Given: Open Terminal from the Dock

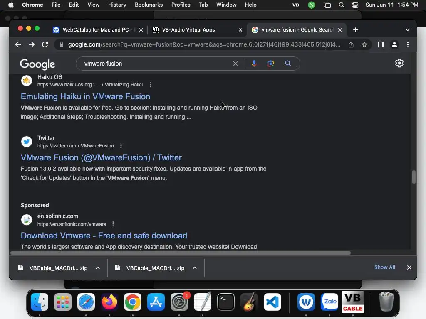Looking at the screenshot, I should (x=226, y=302).
